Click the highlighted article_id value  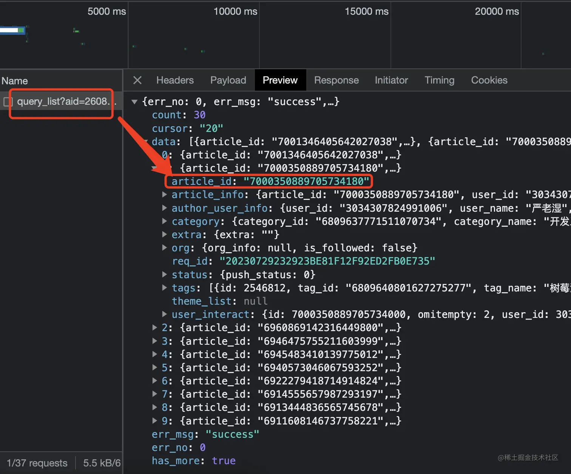[x=306, y=181]
